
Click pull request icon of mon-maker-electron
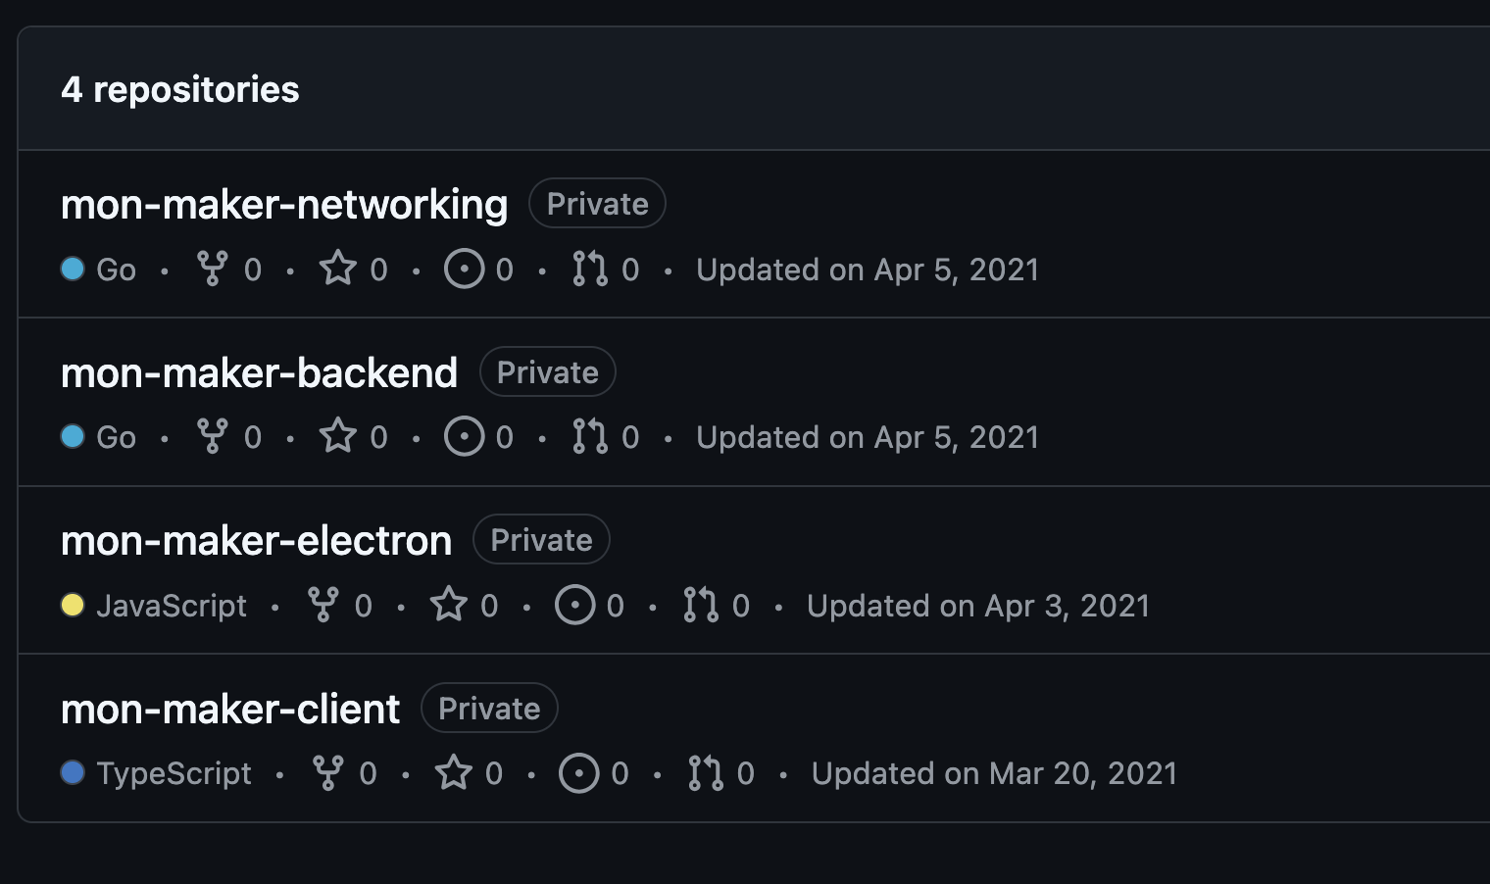pos(701,606)
